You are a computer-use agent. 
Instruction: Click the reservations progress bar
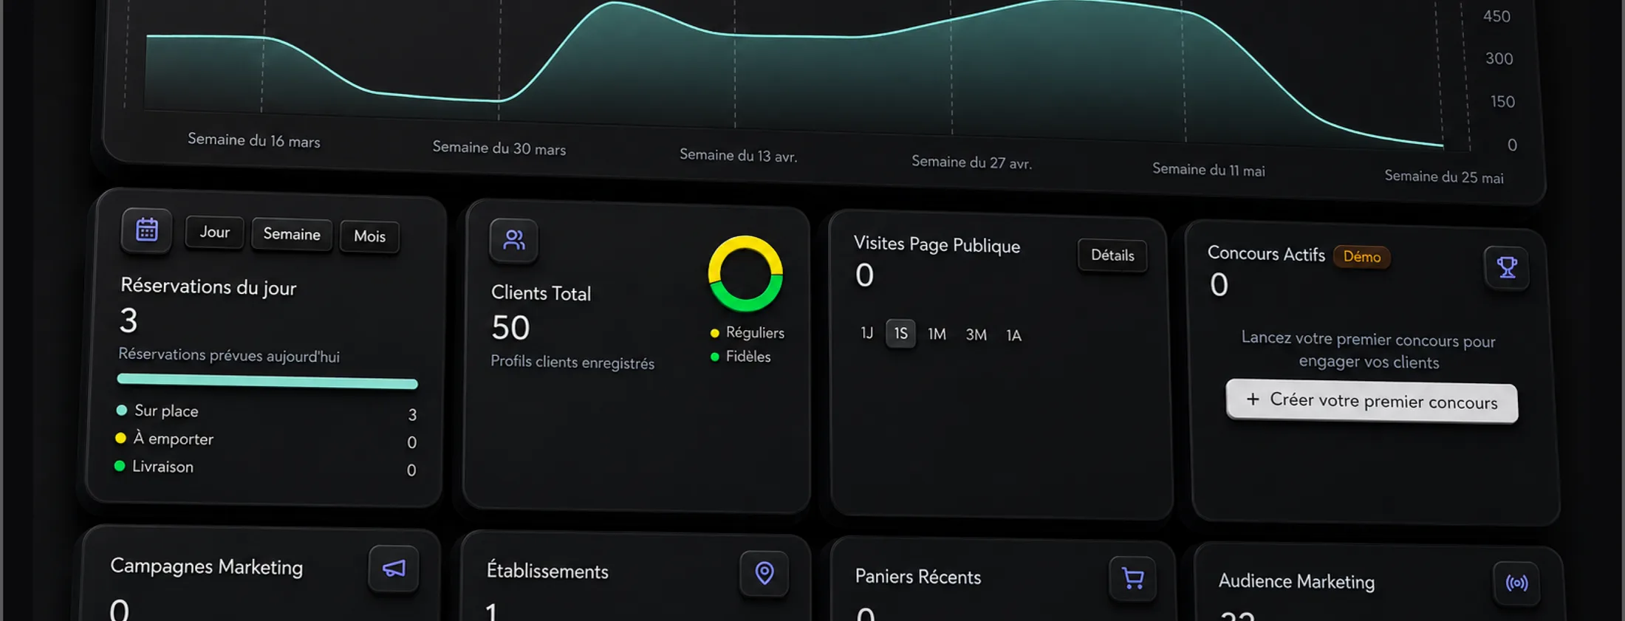267,381
